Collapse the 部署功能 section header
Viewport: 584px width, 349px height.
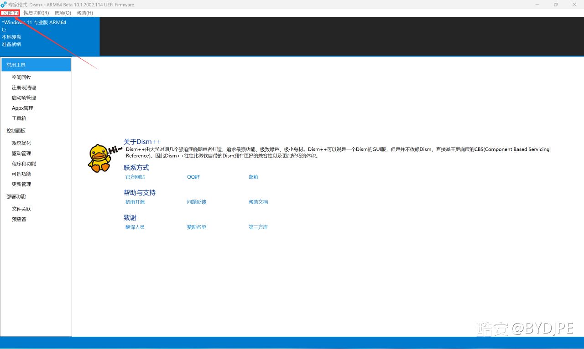point(16,197)
